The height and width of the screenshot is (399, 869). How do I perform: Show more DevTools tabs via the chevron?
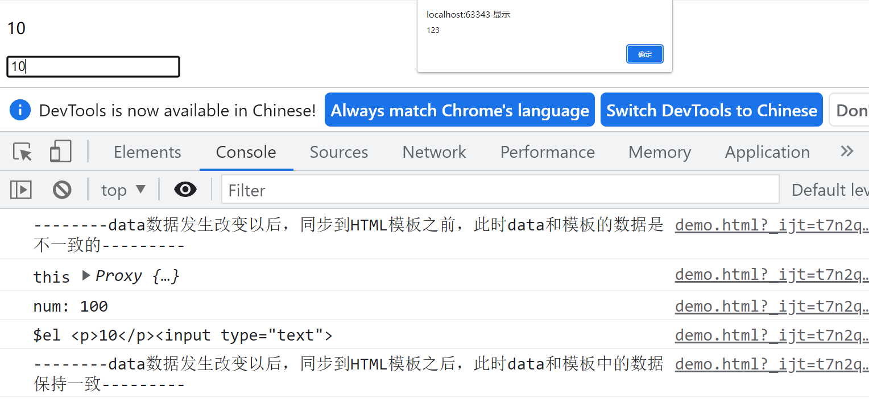pos(847,152)
